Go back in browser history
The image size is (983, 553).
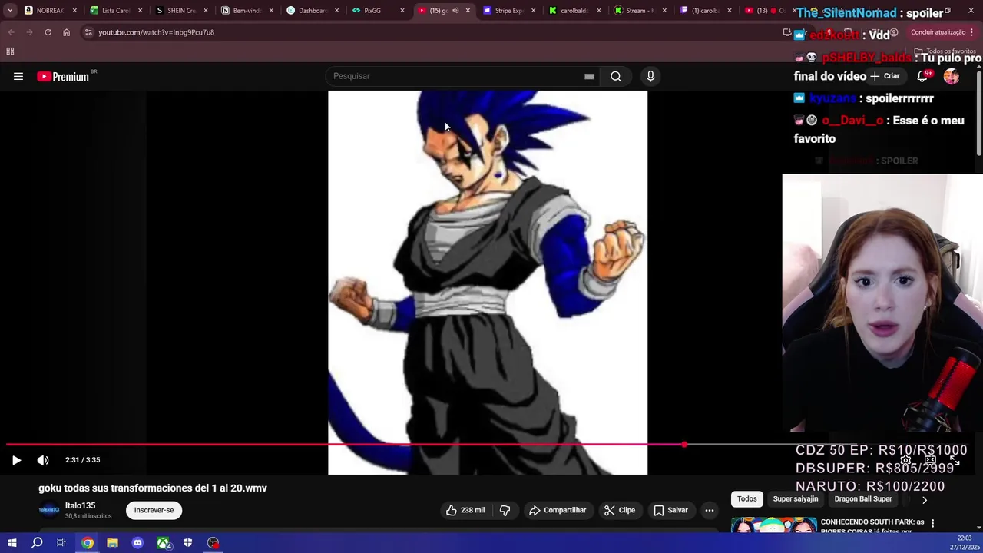pos(11,32)
